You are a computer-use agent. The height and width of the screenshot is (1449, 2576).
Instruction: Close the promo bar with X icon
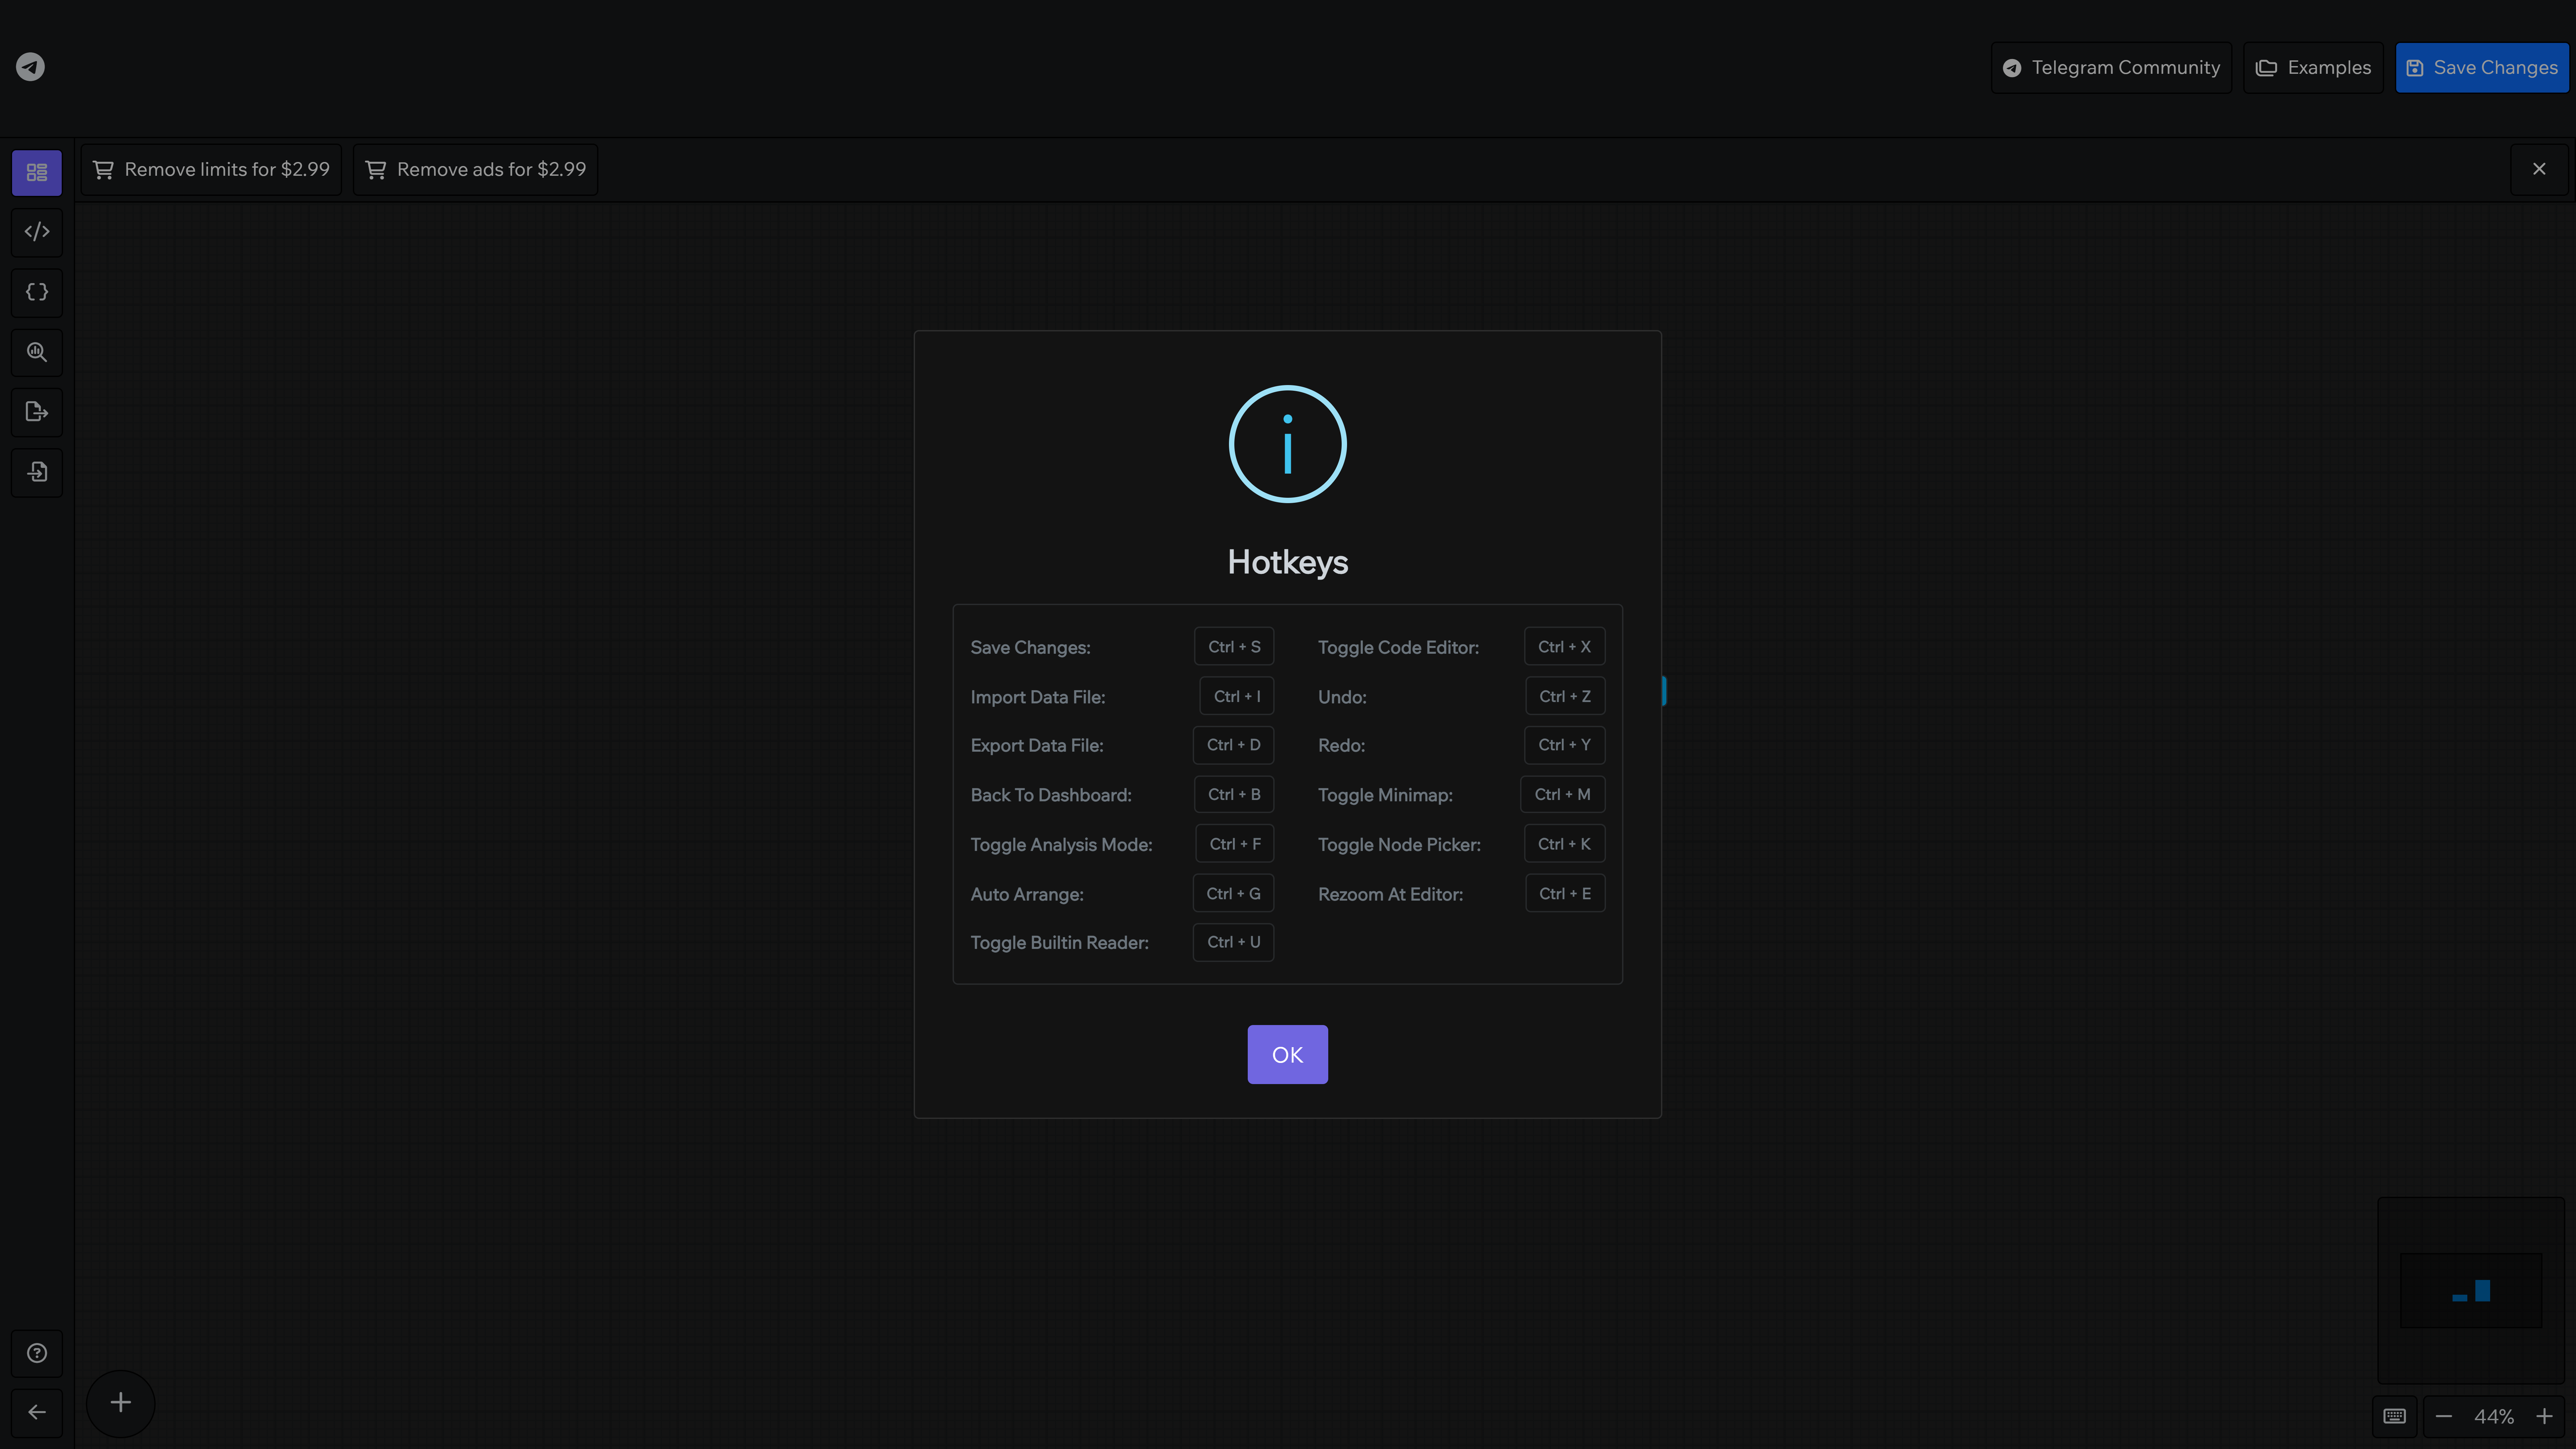(2539, 169)
